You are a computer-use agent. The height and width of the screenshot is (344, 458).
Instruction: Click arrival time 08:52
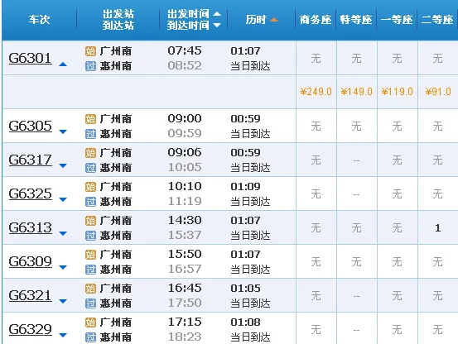click(x=185, y=65)
